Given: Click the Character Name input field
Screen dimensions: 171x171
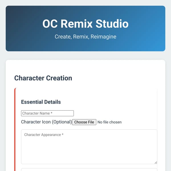Looking at the screenshot, I should 47,113.
